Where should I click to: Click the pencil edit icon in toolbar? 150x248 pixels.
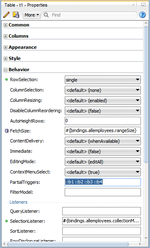(6, 15)
